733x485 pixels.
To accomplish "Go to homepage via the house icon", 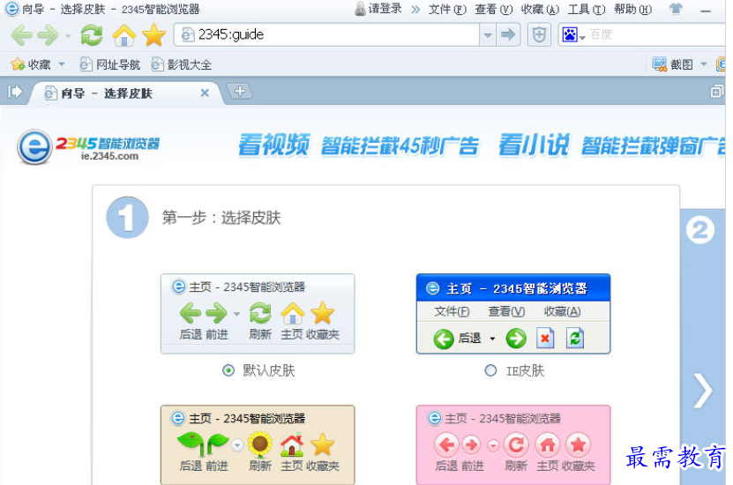I will click(123, 35).
